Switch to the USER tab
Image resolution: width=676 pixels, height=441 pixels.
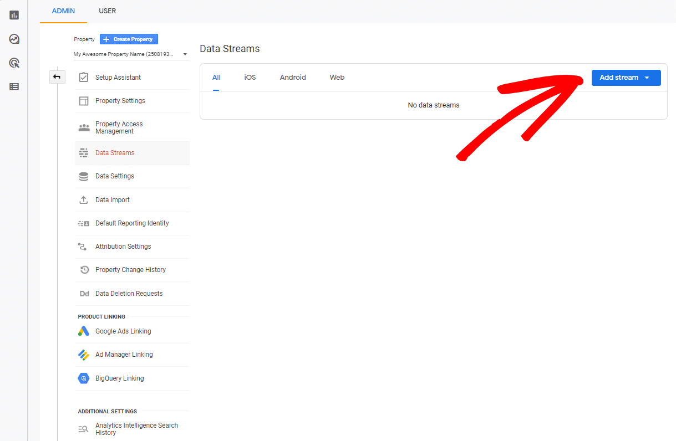[x=108, y=11]
